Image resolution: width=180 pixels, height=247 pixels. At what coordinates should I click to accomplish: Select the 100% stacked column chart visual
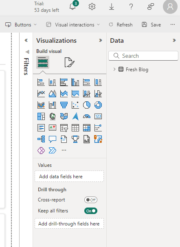pos(98,82)
